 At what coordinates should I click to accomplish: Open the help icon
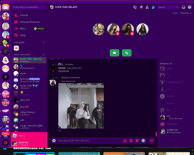click(189, 7)
